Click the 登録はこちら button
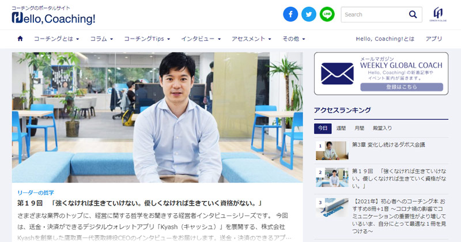Viewport: 461px width, 242px height. 402,87
